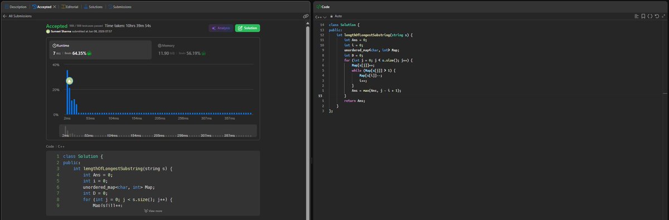Click the curly braces icon in editor toolbar

(649, 17)
